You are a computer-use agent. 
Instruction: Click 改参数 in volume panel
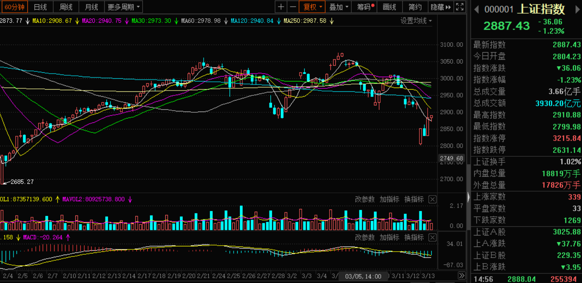click(364, 199)
